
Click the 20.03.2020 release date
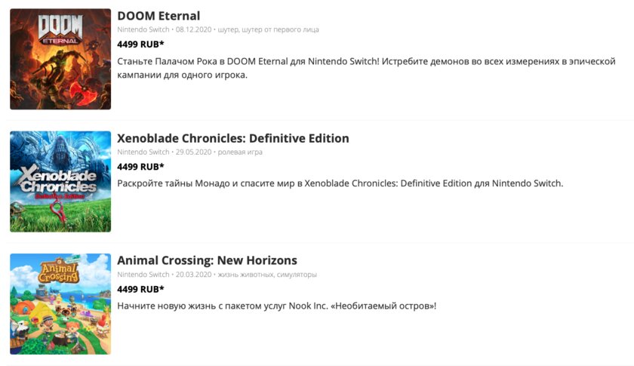(194, 275)
